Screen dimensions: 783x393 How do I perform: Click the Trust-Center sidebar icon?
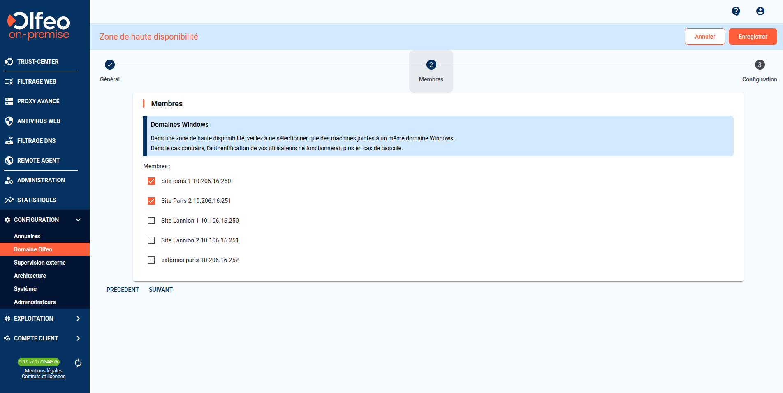click(x=9, y=62)
